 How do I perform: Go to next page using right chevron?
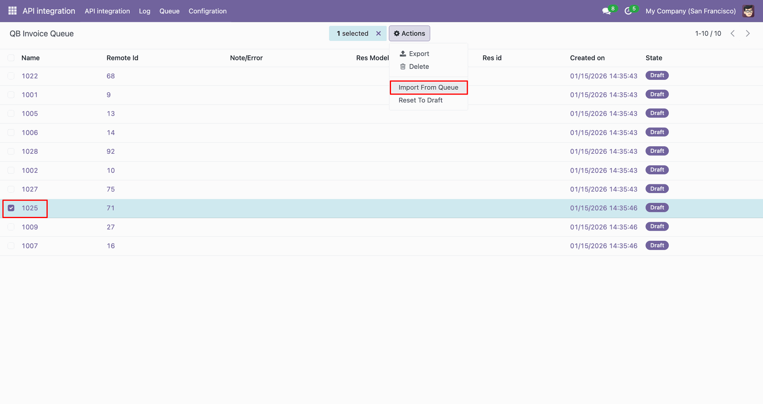tap(748, 33)
